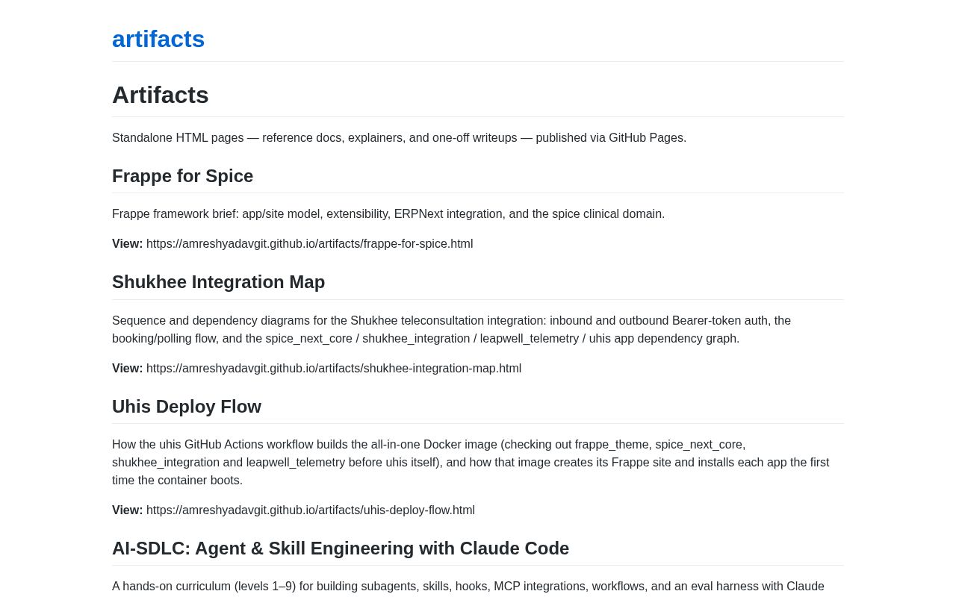Click the main Artifacts page heading
The height and width of the screenshot is (597, 956).
pos(161,95)
